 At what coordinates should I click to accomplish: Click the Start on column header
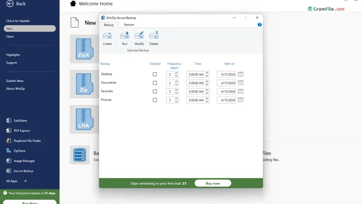[229, 64]
